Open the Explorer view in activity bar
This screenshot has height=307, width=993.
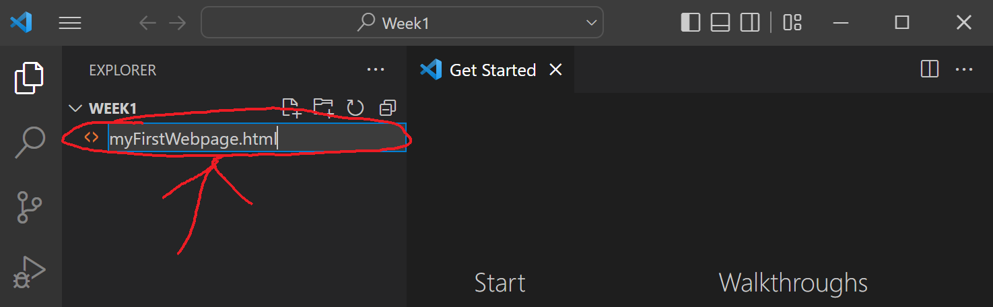point(30,78)
